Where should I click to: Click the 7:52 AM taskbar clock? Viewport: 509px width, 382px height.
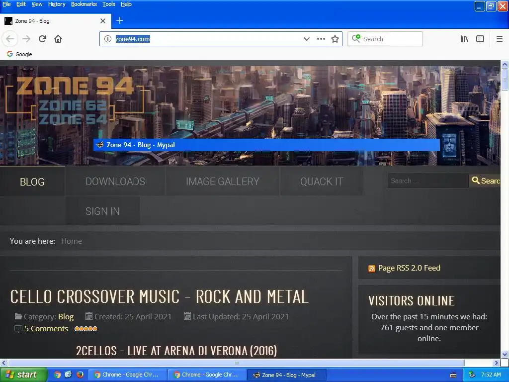click(491, 375)
